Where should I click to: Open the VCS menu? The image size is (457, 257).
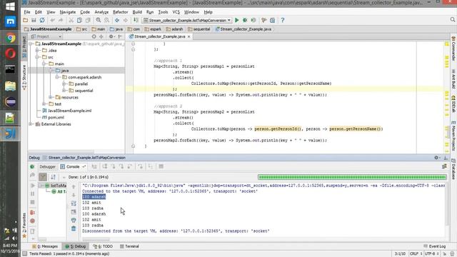click(x=176, y=12)
